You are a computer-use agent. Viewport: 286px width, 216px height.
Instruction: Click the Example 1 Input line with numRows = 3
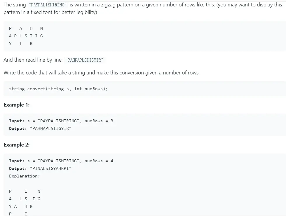pyautogui.click(x=61, y=121)
